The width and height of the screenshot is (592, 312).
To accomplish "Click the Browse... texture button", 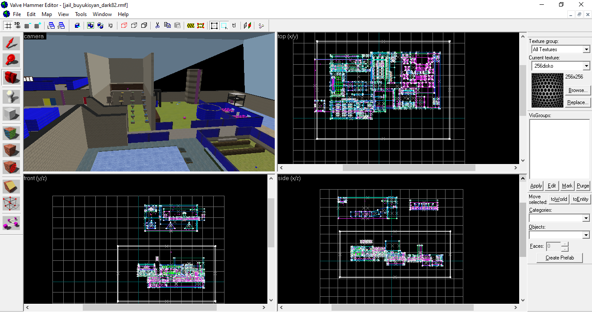I will click(x=578, y=90).
